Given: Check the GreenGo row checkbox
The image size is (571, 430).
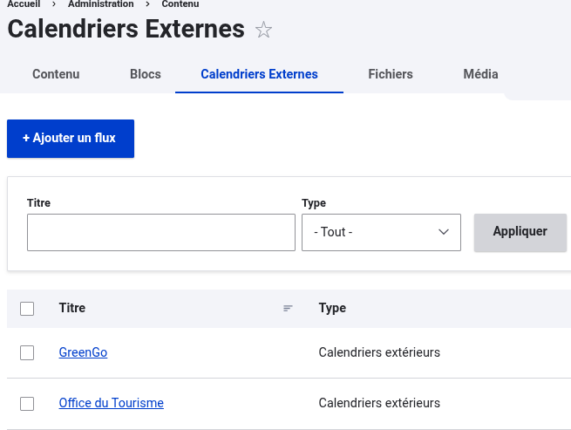Looking at the screenshot, I should pyautogui.click(x=27, y=353).
